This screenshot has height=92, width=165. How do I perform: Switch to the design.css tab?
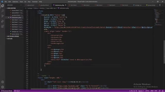tap(138, 5)
